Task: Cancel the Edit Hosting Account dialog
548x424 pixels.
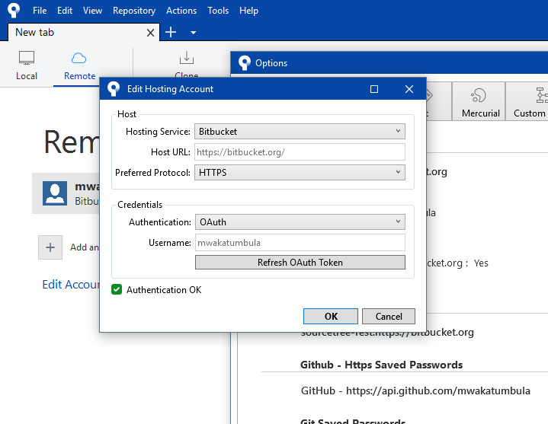Action: point(389,316)
